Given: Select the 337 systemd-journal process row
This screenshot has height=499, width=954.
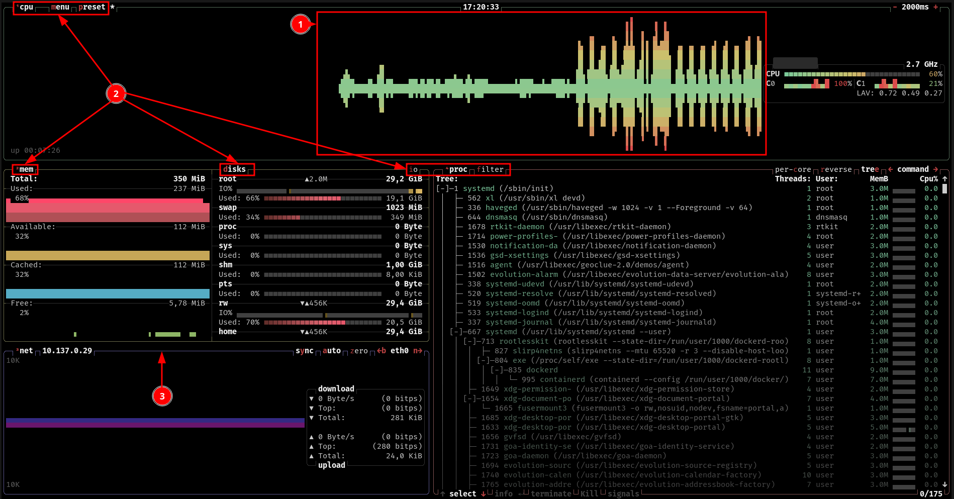Looking at the screenshot, I should point(688,322).
